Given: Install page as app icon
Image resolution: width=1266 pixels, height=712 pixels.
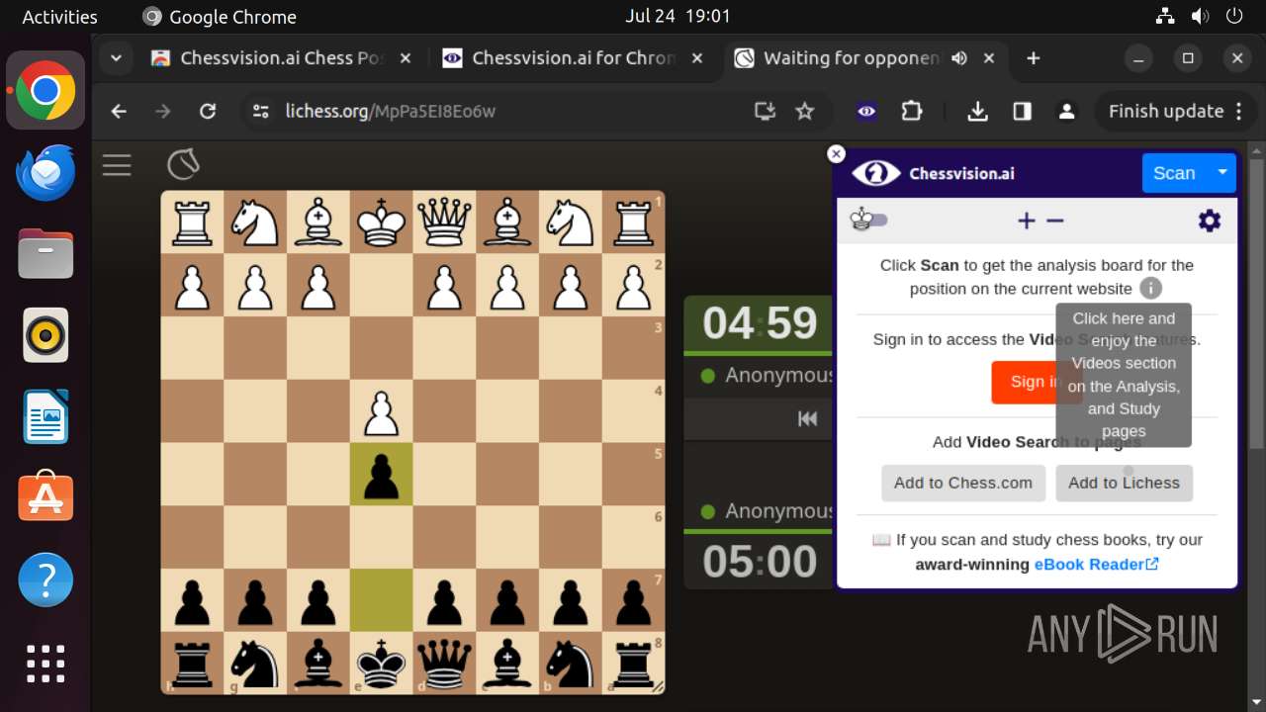Looking at the screenshot, I should [765, 112].
